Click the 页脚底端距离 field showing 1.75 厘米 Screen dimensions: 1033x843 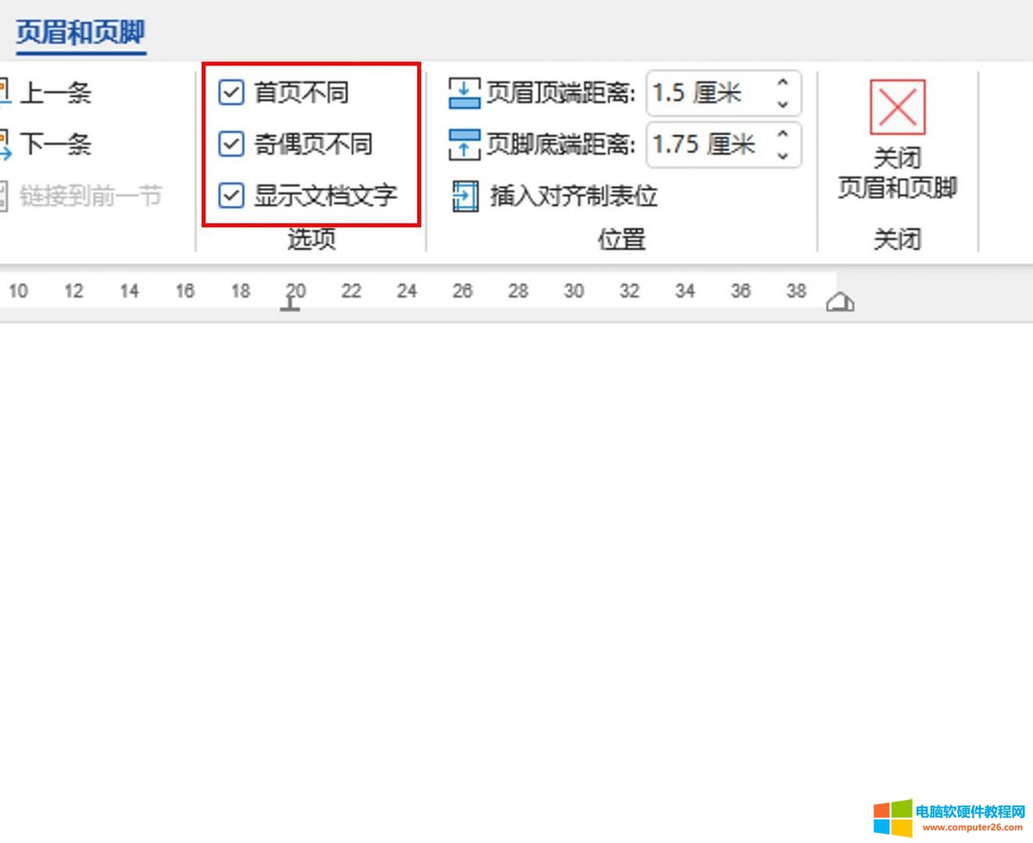(707, 144)
